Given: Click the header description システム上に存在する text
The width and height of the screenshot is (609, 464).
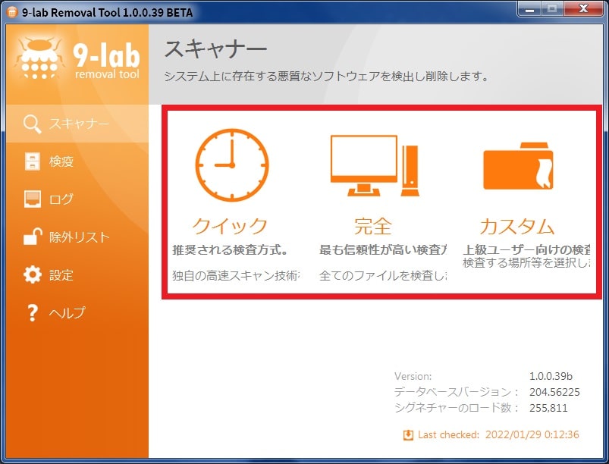Looking at the screenshot, I should (326, 76).
